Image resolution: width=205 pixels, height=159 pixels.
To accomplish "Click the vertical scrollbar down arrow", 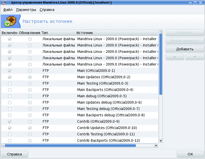I will point(161,141).
